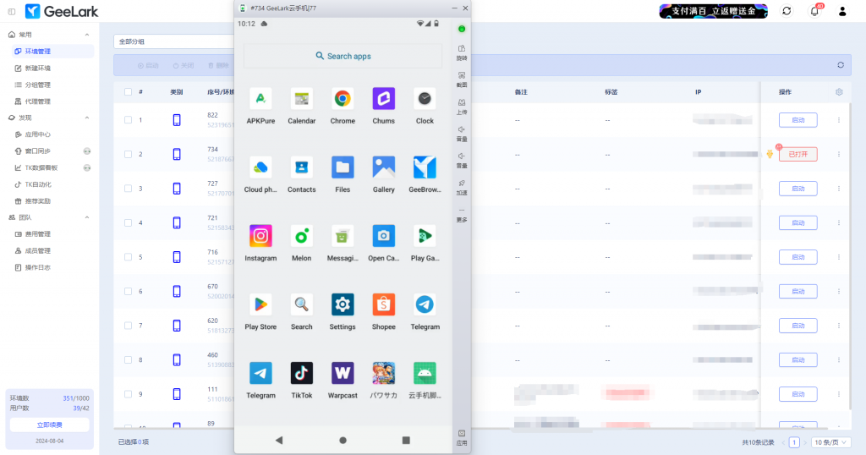This screenshot has width=866, height=455.
Task: Click the notification bell icon
Action: coord(814,11)
